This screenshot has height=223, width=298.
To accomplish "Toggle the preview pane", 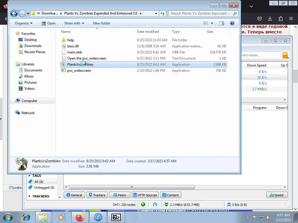I will [x=221, y=23].
